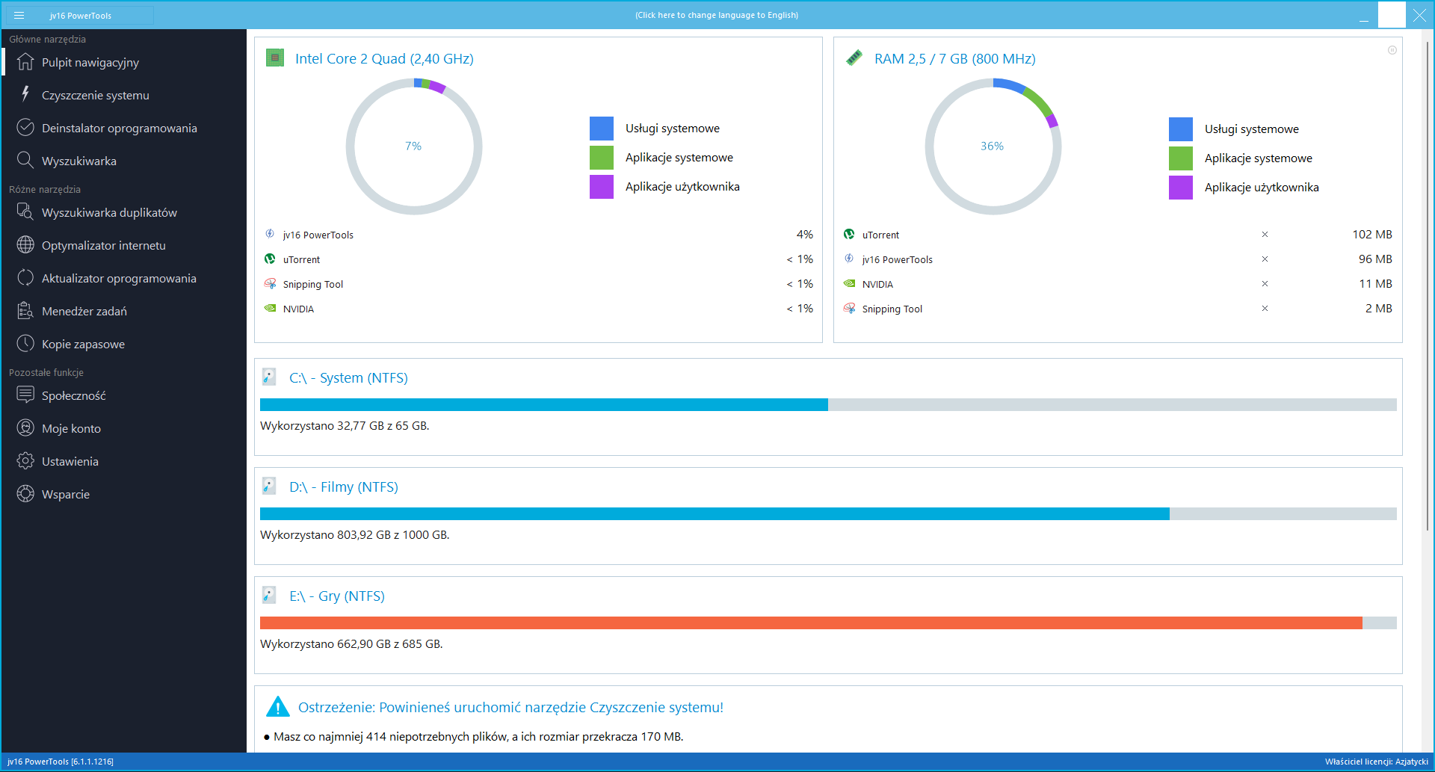Click the Wsparcie lifebuoy icon
Screen dimensions: 1435x772
25,494
